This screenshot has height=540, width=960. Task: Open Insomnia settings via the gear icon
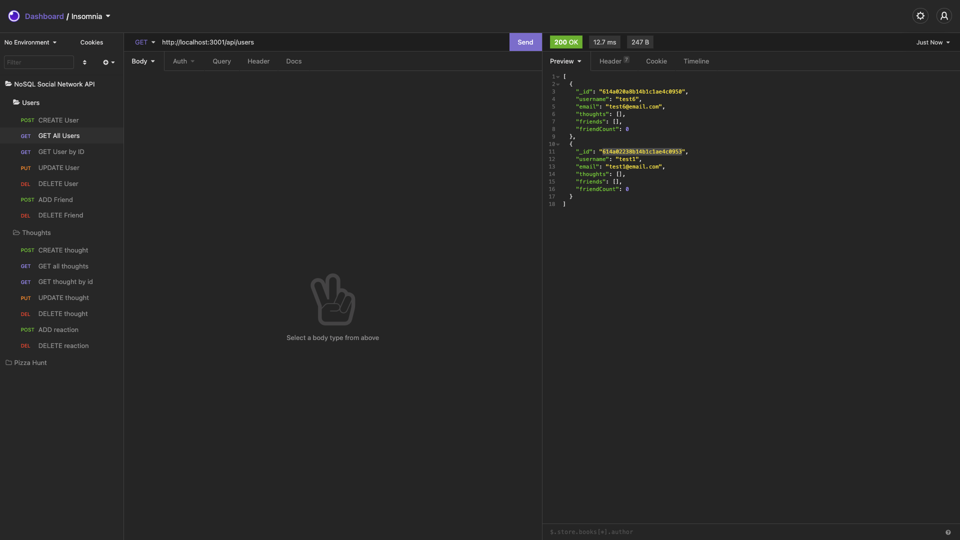[920, 15]
